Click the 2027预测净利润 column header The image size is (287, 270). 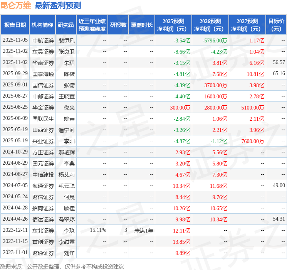247,25
